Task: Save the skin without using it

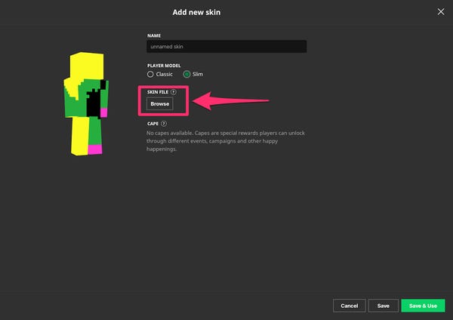Action: point(384,306)
